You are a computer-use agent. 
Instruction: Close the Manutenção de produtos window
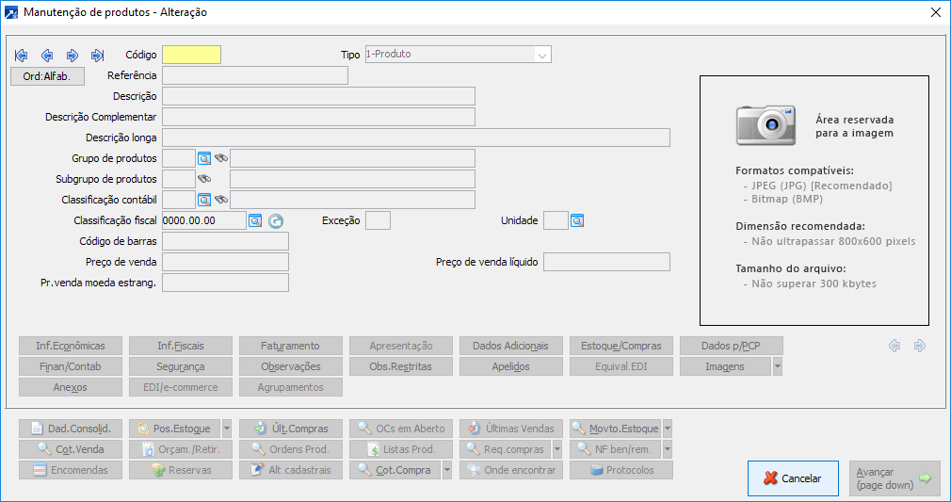tap(936, 12)
